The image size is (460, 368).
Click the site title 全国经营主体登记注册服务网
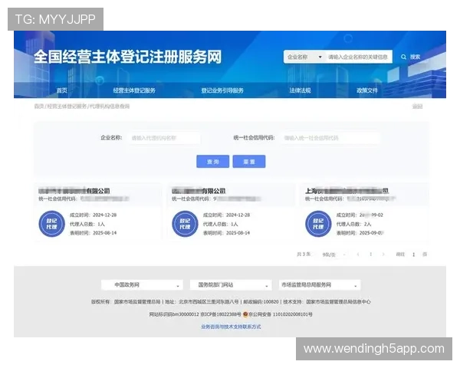click(x=127, y=57)
